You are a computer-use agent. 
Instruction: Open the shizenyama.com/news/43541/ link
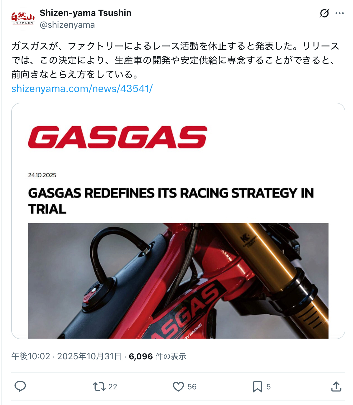[x=82, y=88]
